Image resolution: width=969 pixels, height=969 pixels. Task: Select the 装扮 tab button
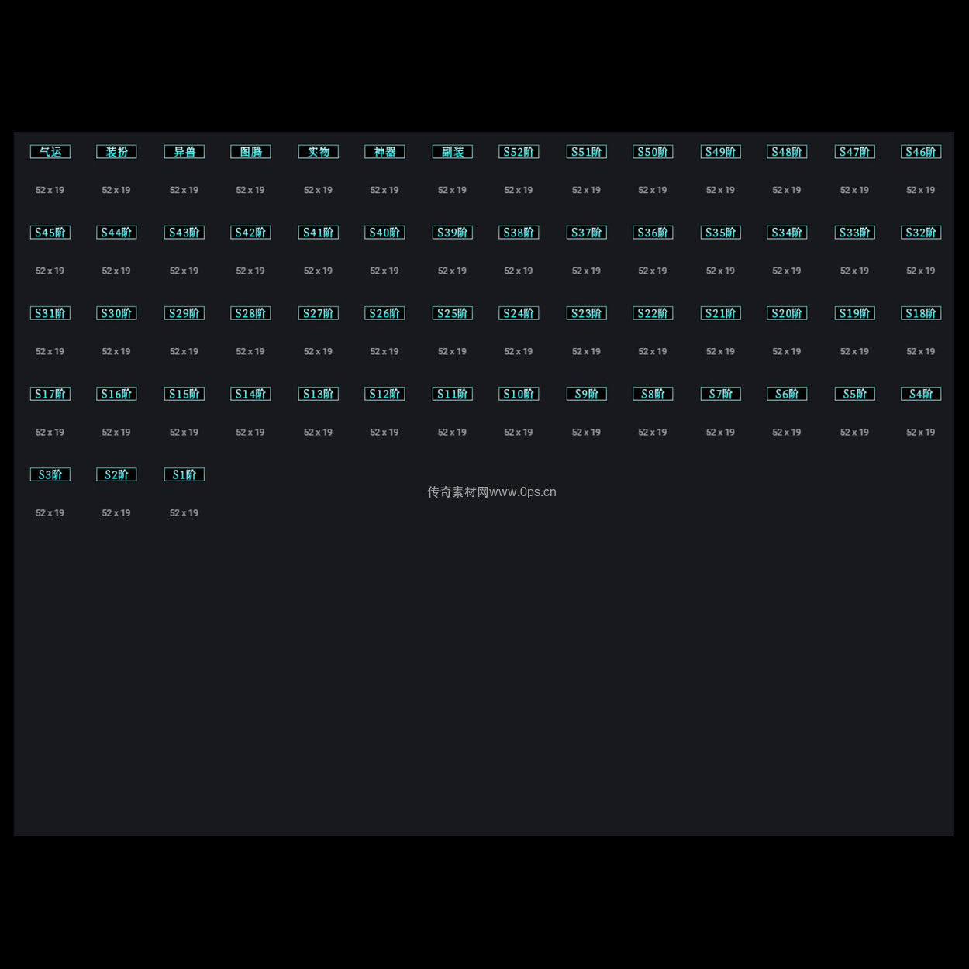pyautogui.click(x=116, y=152)
